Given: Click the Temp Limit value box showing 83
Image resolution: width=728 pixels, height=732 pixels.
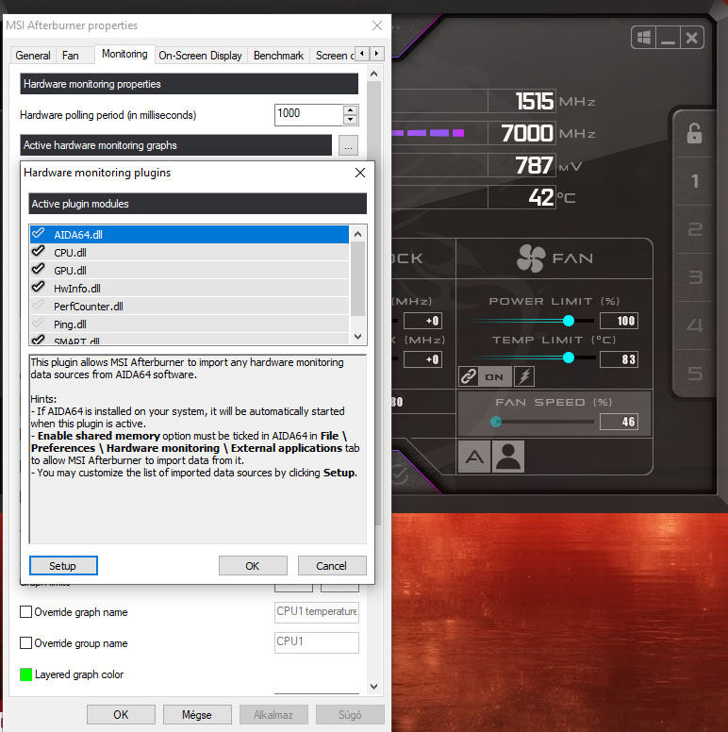Looking at the screenshot, I should point(619,359).
